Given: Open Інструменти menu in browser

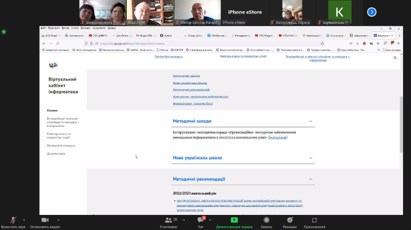Looking at the screenshot, I should [x=99, y=28].
